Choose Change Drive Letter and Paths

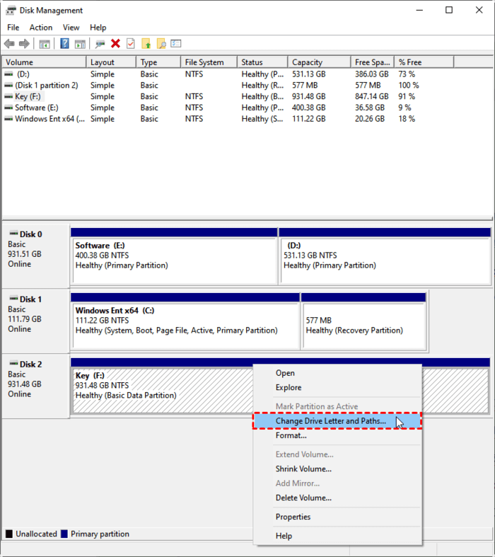[x=330, y=421]
